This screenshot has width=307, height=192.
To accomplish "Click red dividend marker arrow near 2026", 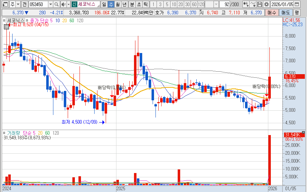I will coord(267,95).
